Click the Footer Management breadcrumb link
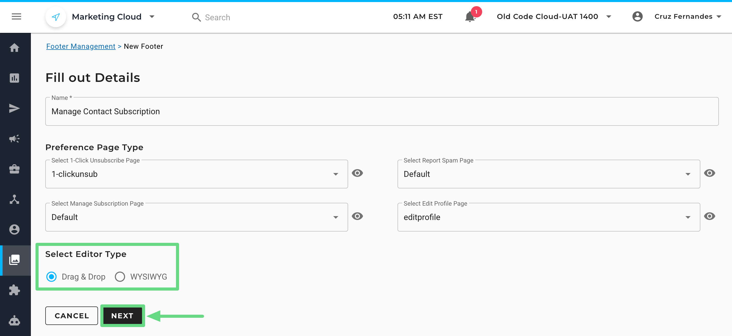The image size is (732, 336). [x=81, y=46]
